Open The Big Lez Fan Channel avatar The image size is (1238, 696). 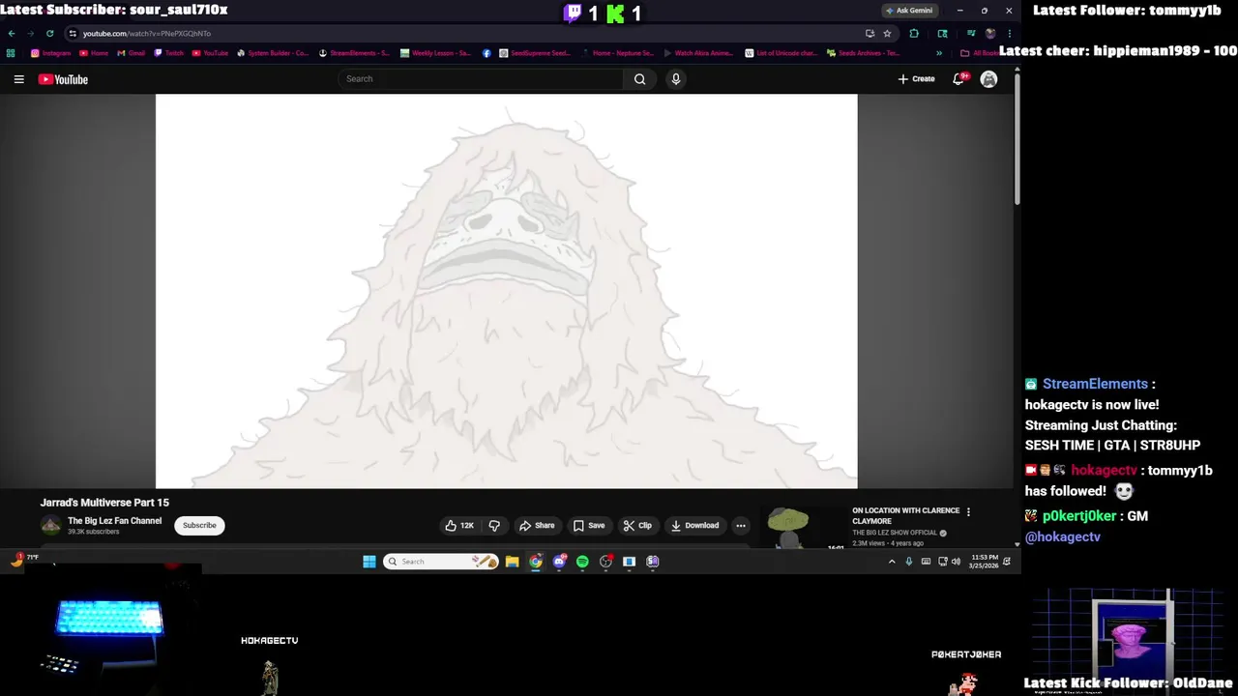tap(50, 526)
